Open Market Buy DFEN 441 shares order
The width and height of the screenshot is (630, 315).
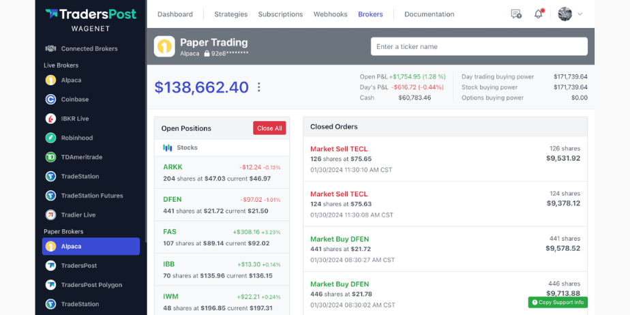tap(445, 249)
